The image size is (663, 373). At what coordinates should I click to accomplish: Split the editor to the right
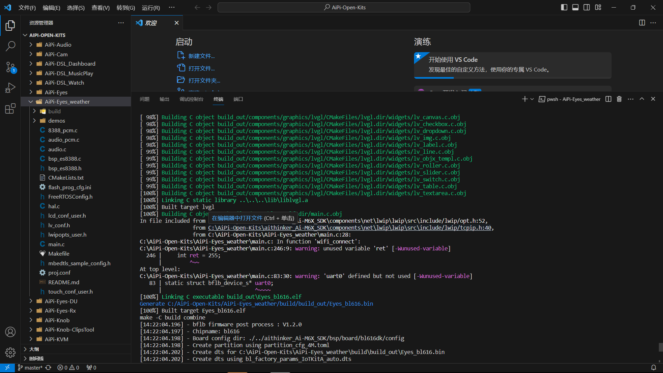click(642, 23)
